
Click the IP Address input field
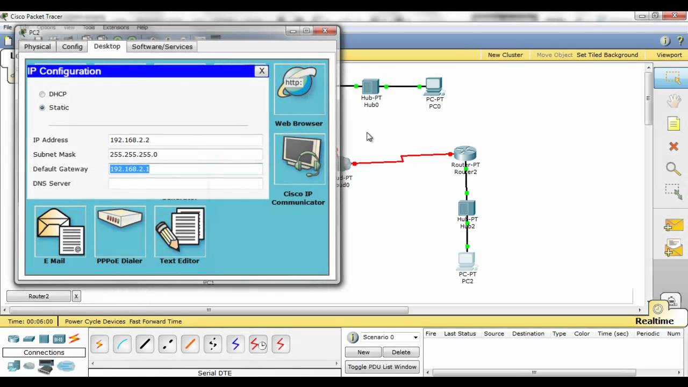pos(185,140)
